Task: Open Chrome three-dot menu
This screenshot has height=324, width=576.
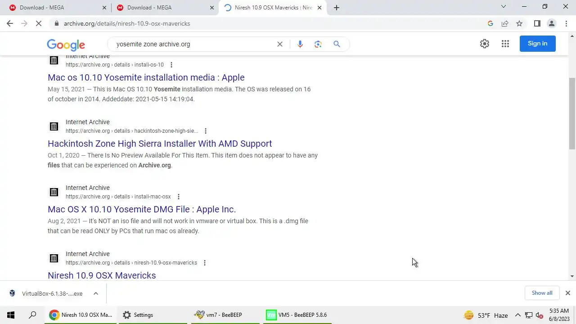Action: click(566, 23)
